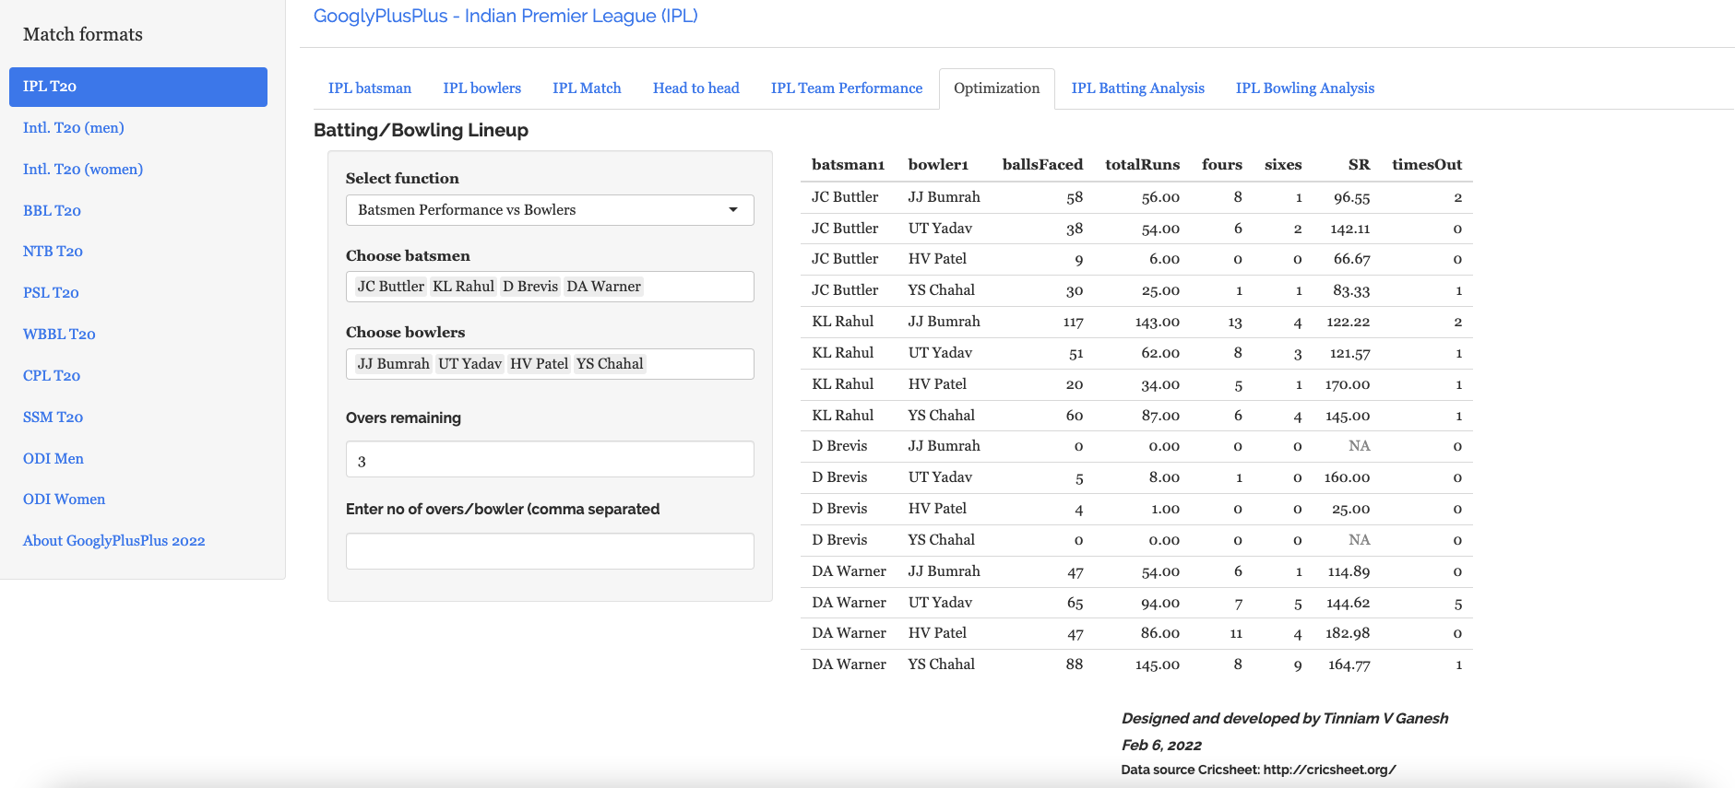The width and height of the screenshot is (1735, 788).
Task: Select Intl. T20 (men) format
Action: coord(74,128)
